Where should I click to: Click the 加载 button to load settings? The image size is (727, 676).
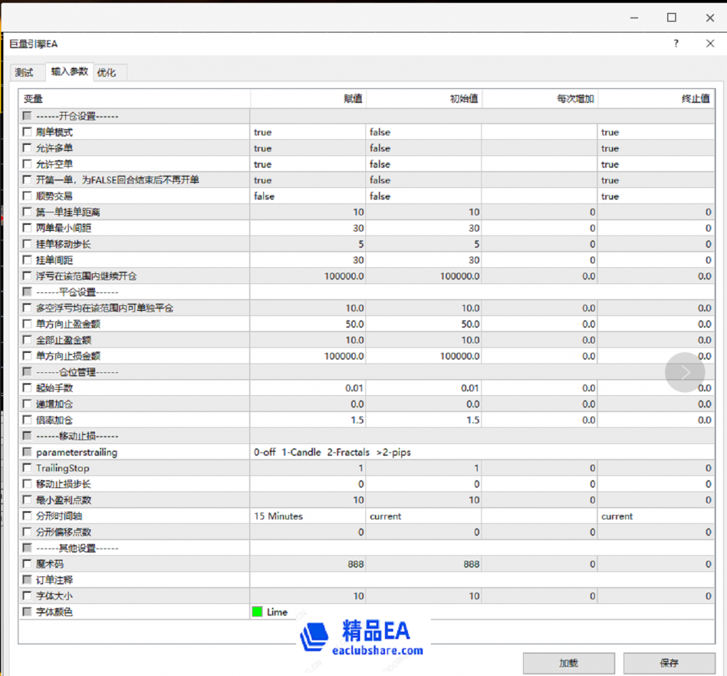coord(568,663)
